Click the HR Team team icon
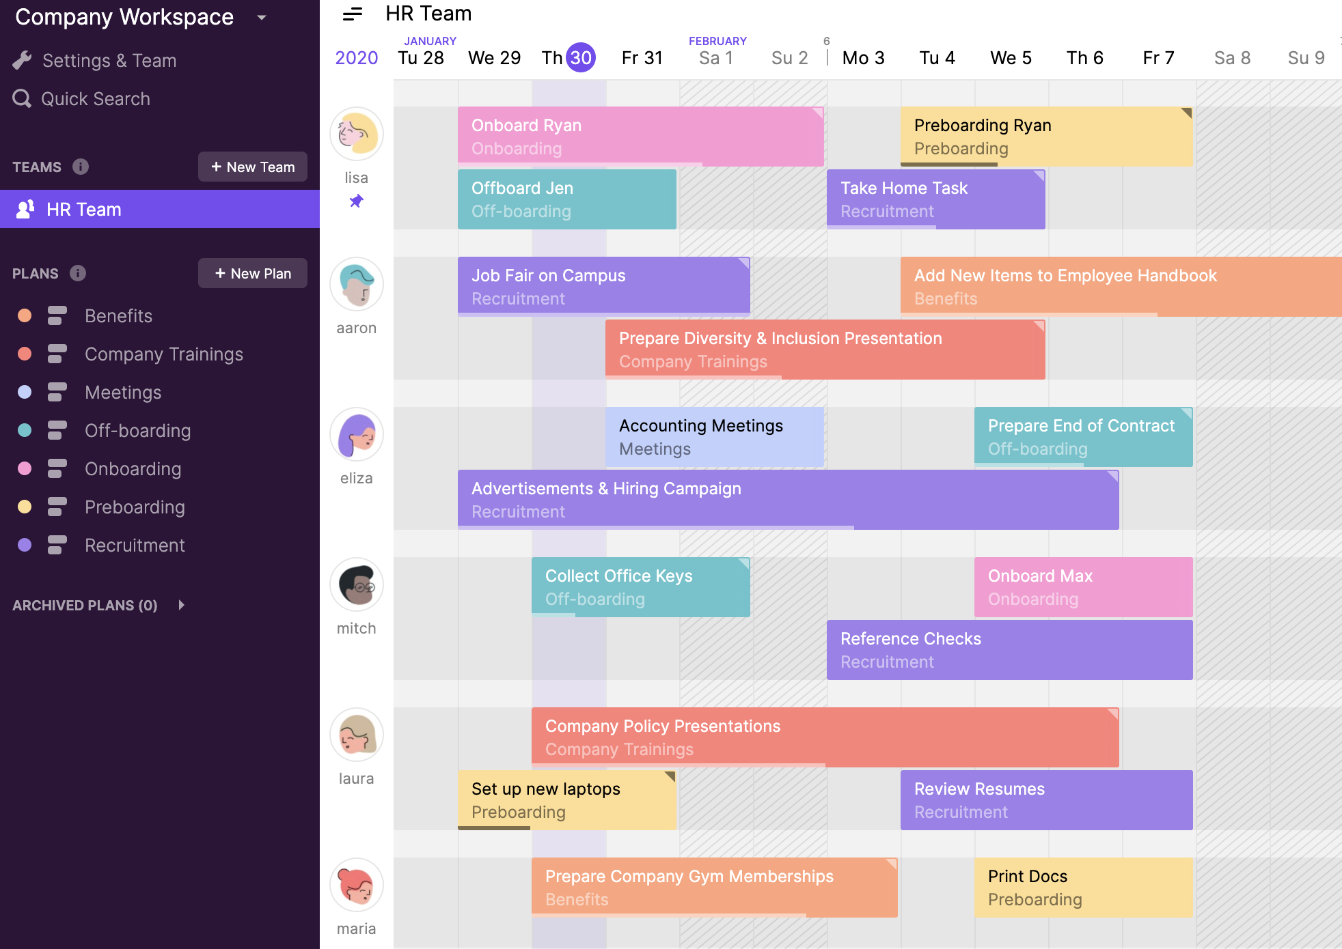1342x949 pixels. (23, 210)
